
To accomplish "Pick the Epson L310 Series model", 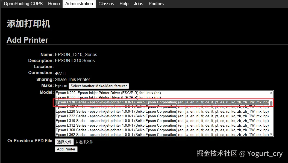I will (x=162, y=121).
